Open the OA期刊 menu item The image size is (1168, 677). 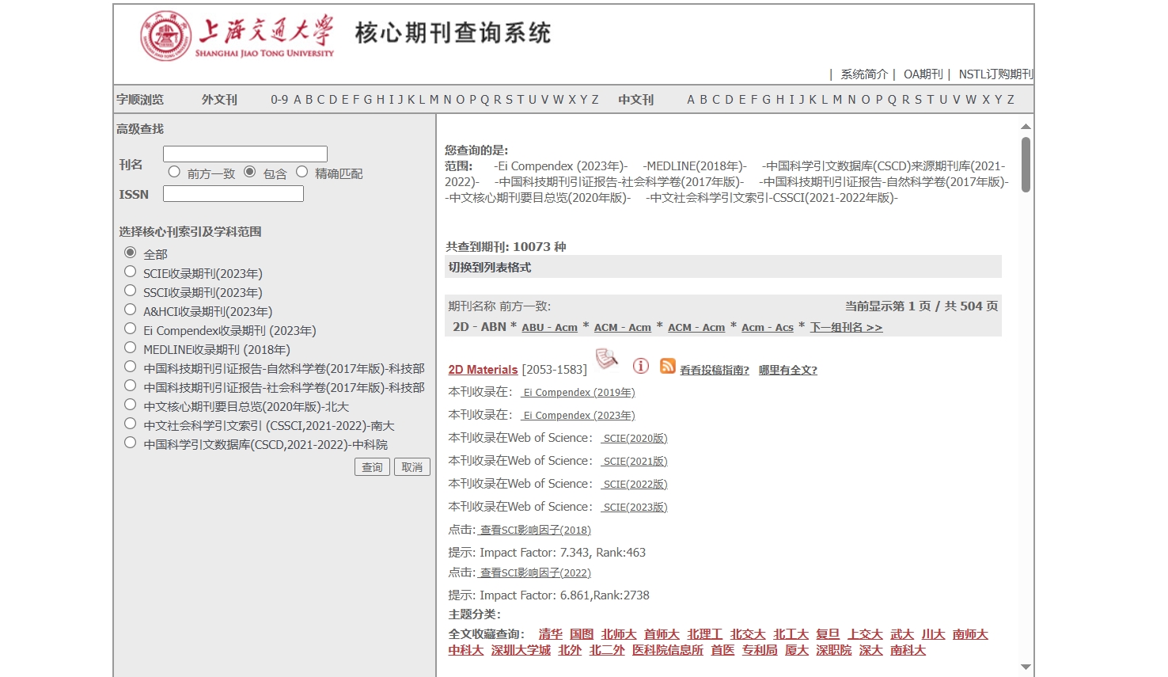[923, 74]
